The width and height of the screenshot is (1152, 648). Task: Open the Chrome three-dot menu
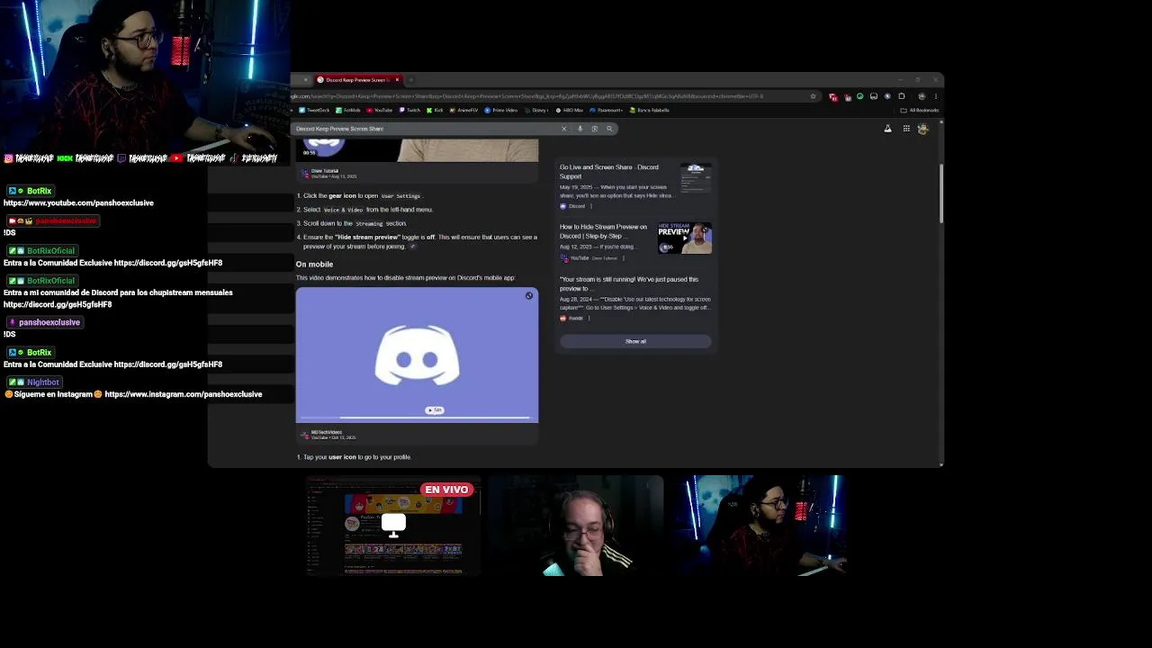click(x=935, y=96)
